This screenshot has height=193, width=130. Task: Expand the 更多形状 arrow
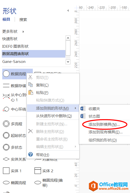[x=23, y=32]
